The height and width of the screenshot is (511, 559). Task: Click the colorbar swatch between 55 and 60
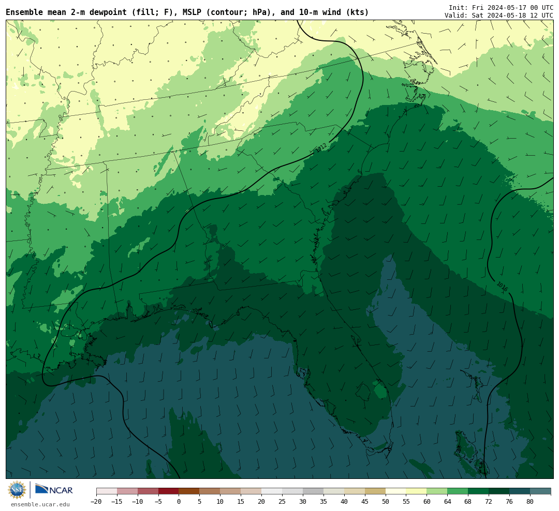[x=416, y=491]
